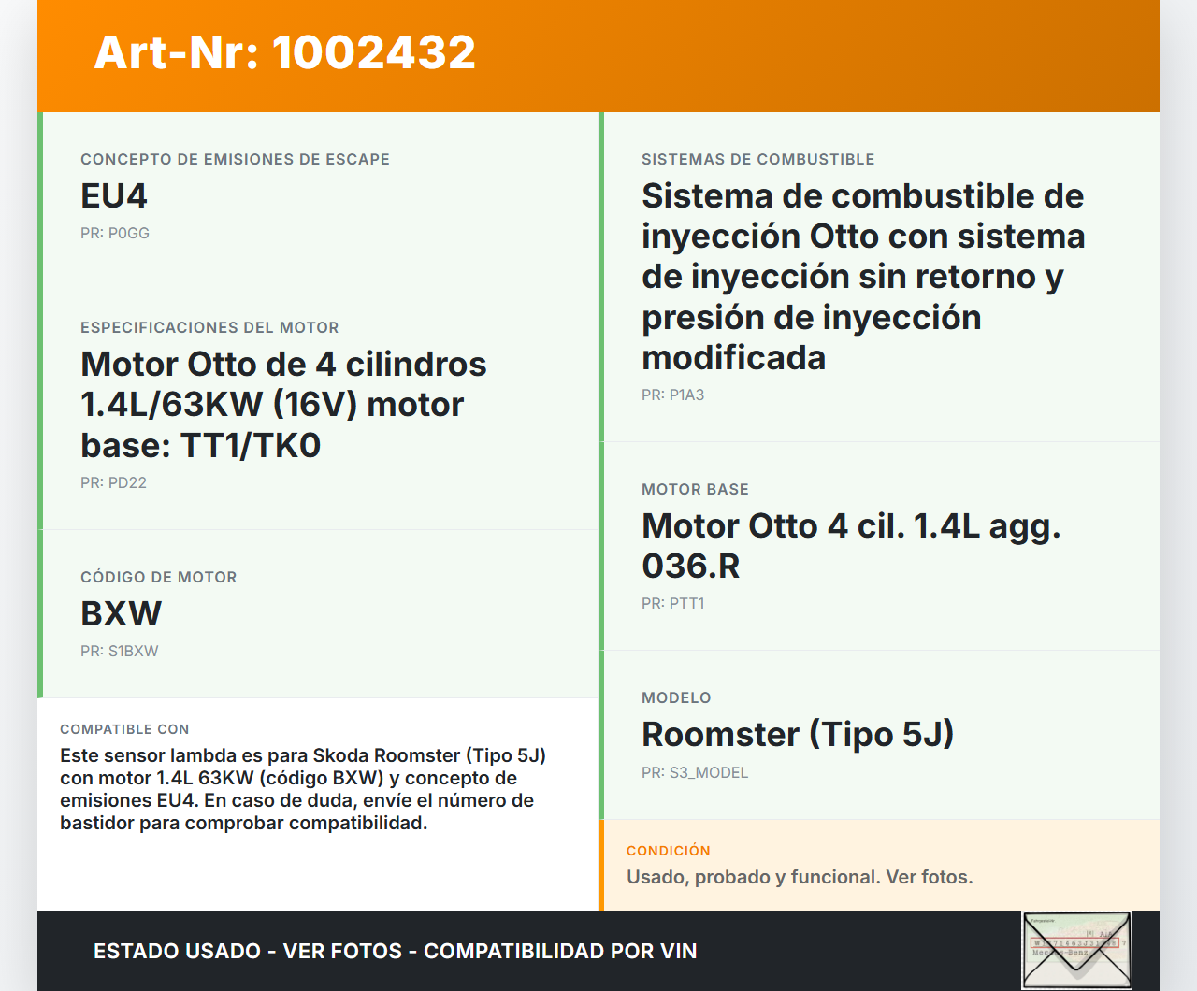Click the envelope VIN thumbnail in the footer

point(1076,950)
